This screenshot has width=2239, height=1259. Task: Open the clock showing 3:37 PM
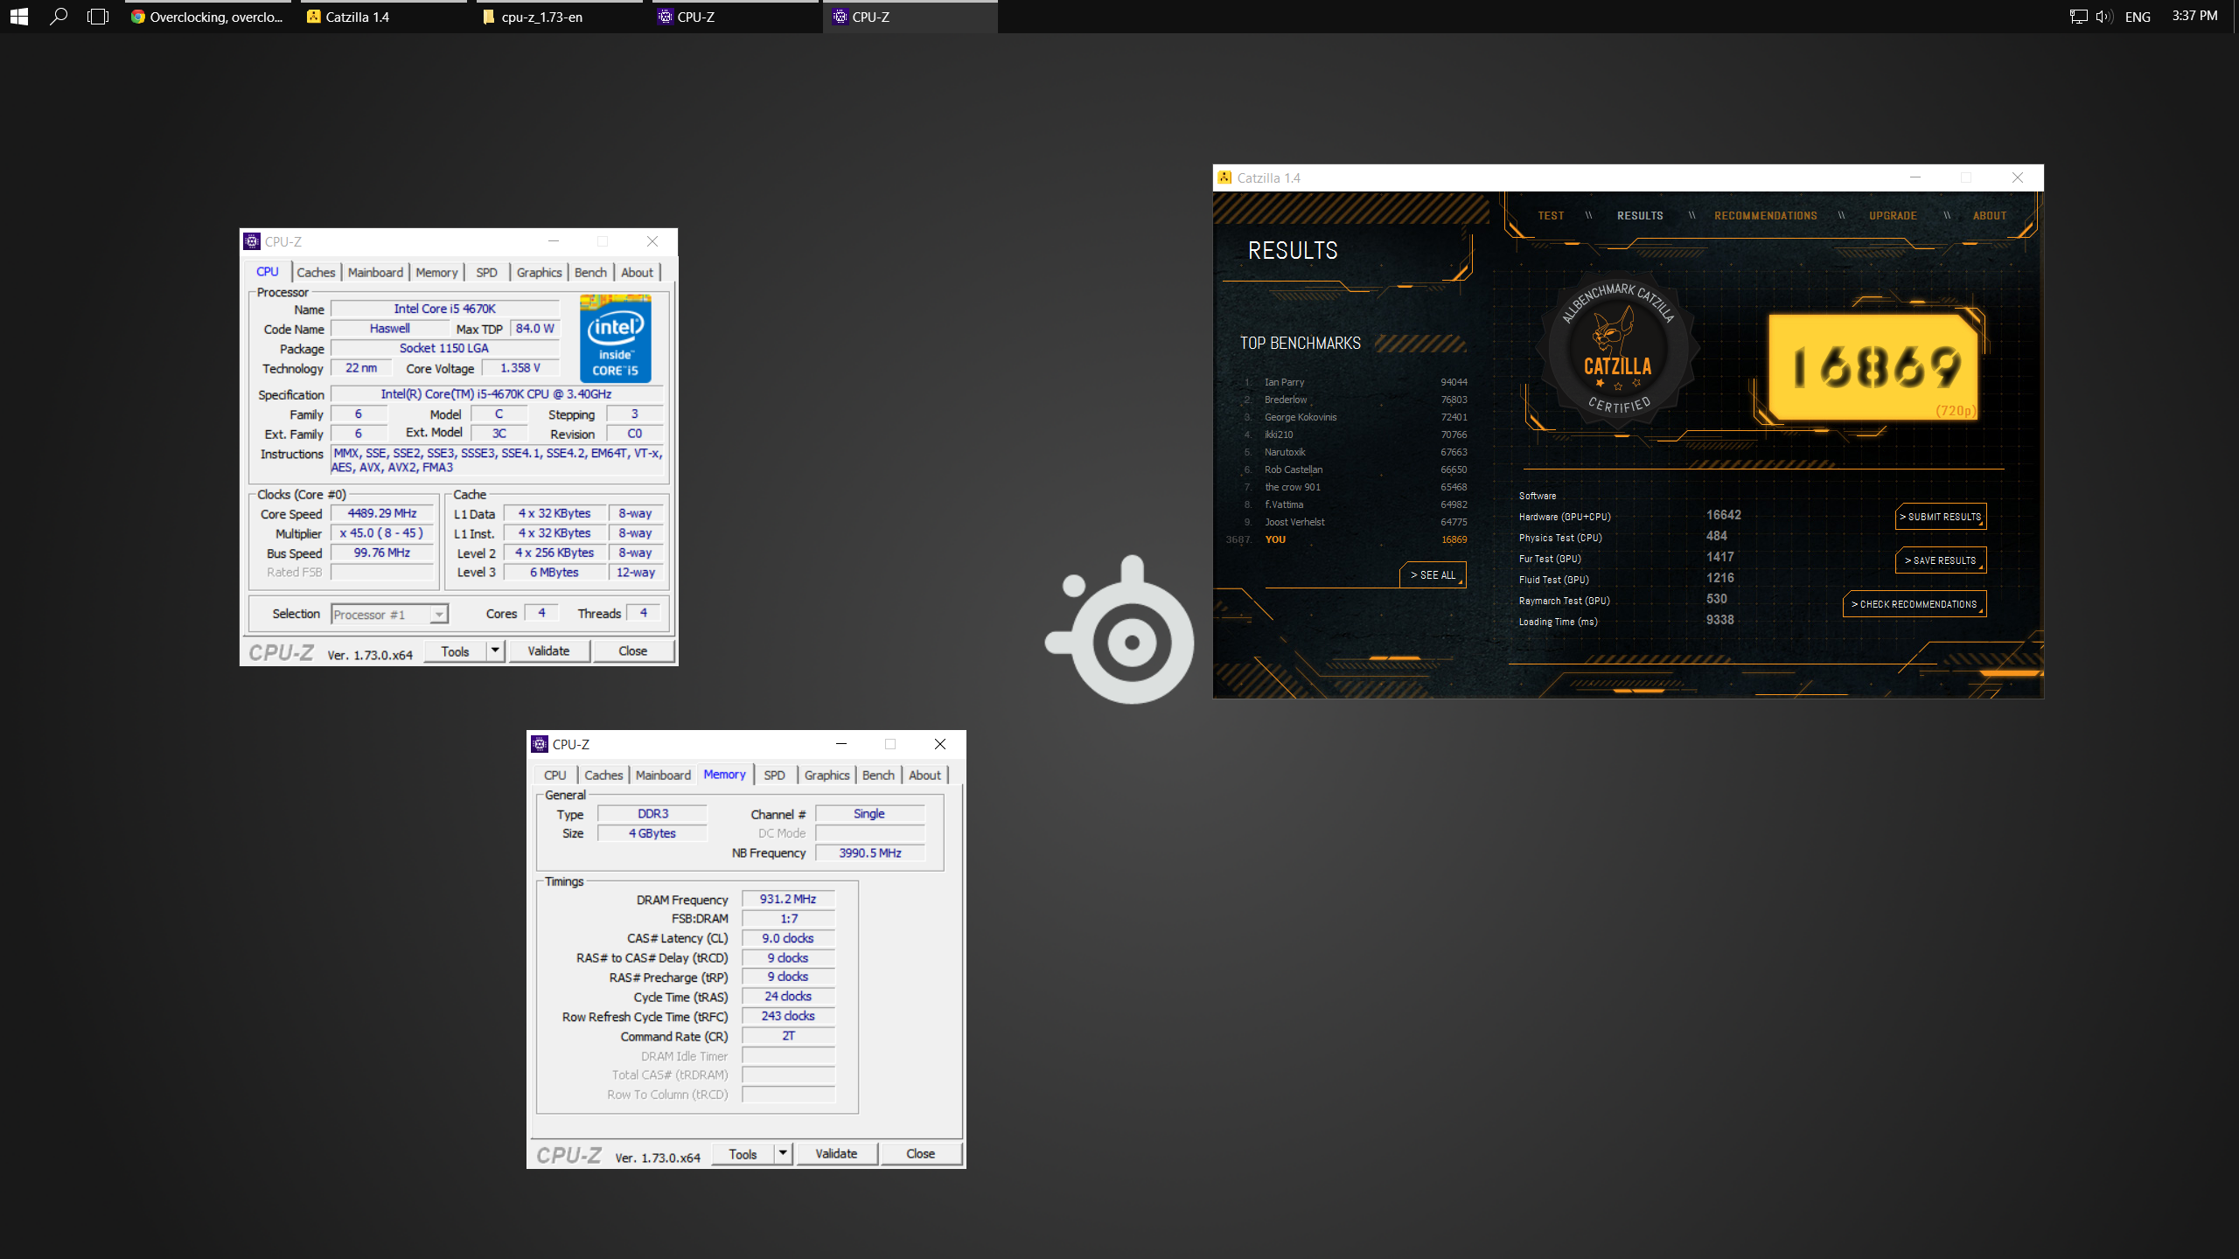click(2194, 16)
